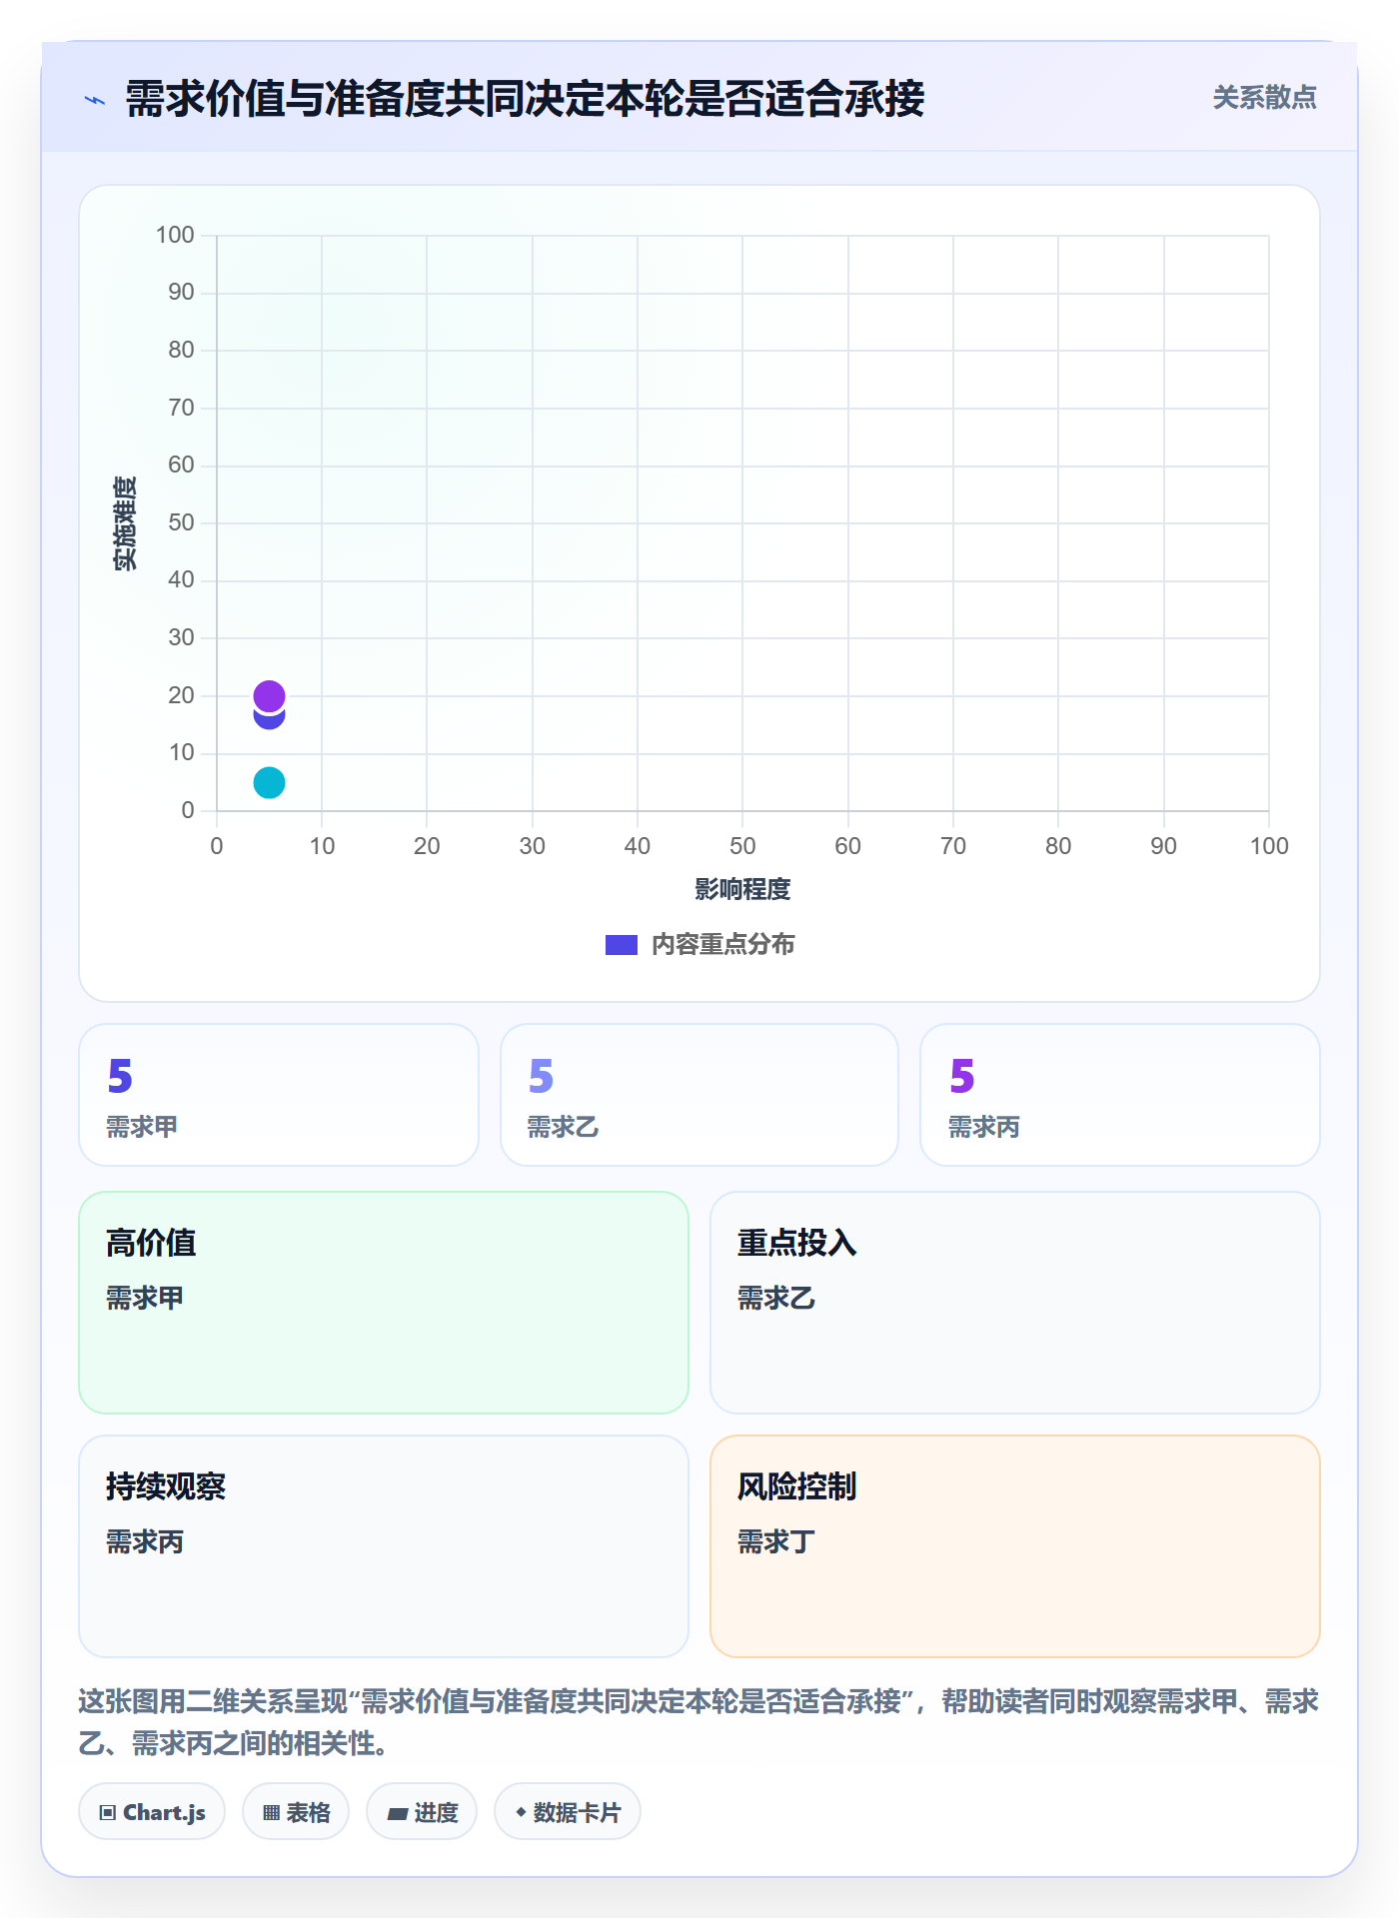This screenshot has height=1918, width=1399.
Task: Select the 需求丙 stat card
Action: tap(1120, 1094)
